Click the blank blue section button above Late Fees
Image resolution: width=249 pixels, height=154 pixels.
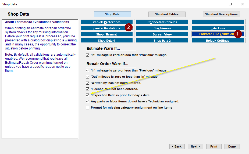coord(218,22)
